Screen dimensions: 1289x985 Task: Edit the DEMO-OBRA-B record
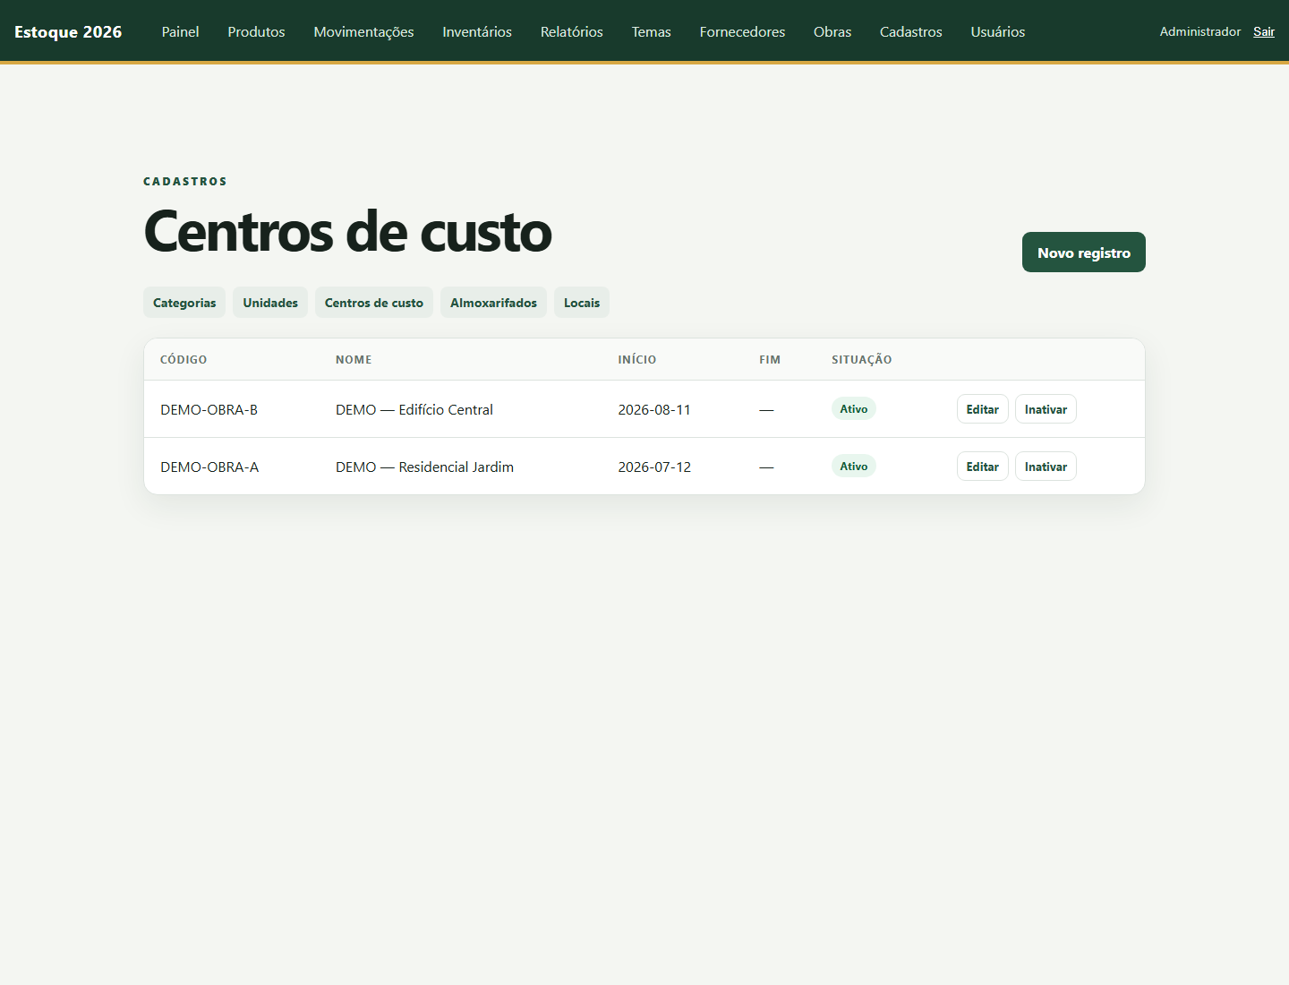click(983, 409)
